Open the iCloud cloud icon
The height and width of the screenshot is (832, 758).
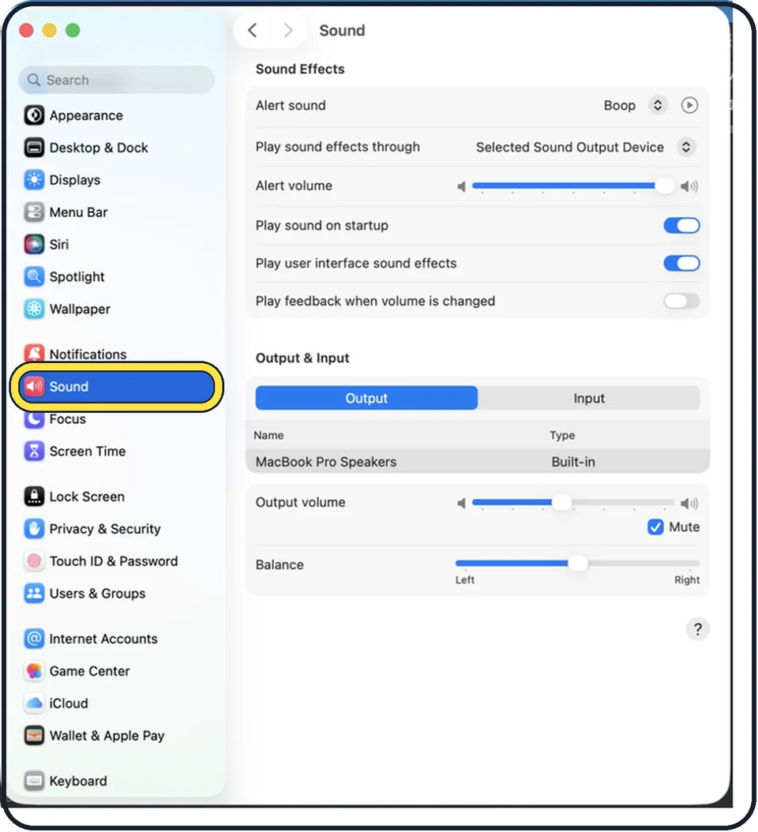35,703
